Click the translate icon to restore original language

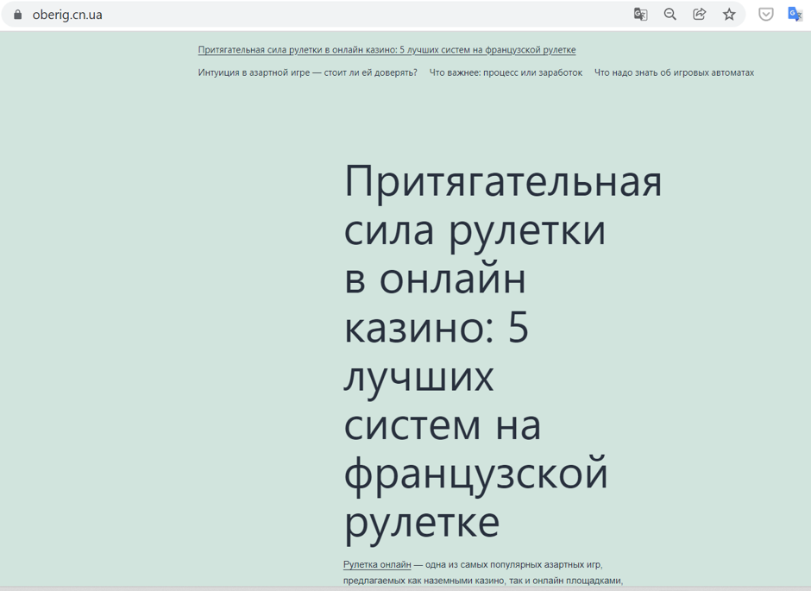click(640, 14)
